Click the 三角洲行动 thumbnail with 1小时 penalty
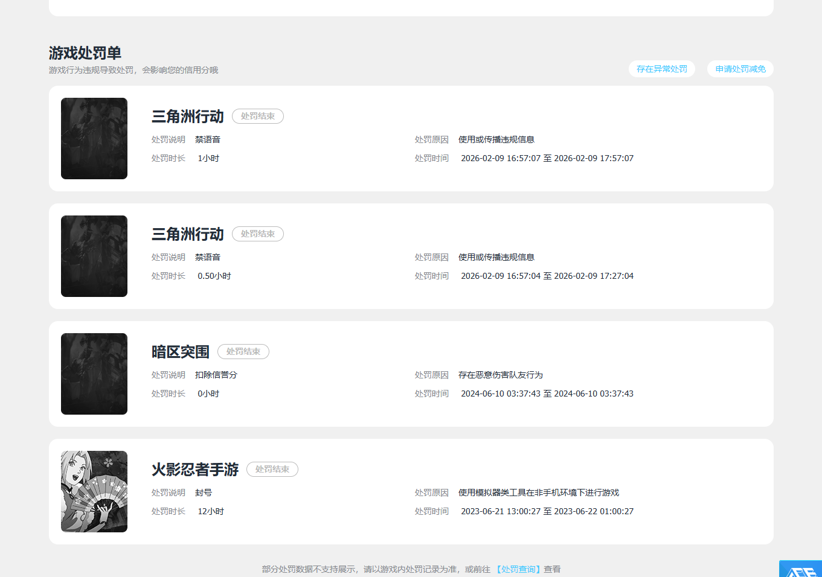The height and width of the screenshot is (577, 822). (94, 138)
